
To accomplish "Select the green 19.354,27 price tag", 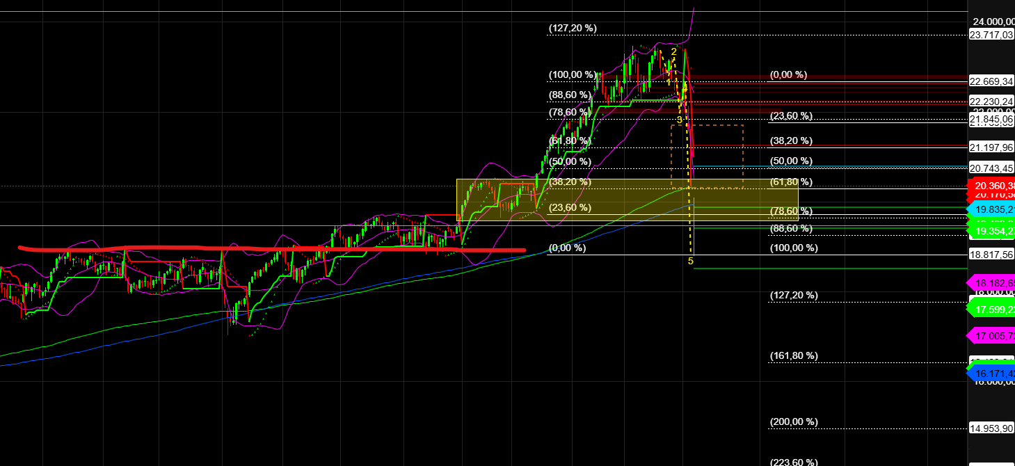I will (x=991, y=231).
